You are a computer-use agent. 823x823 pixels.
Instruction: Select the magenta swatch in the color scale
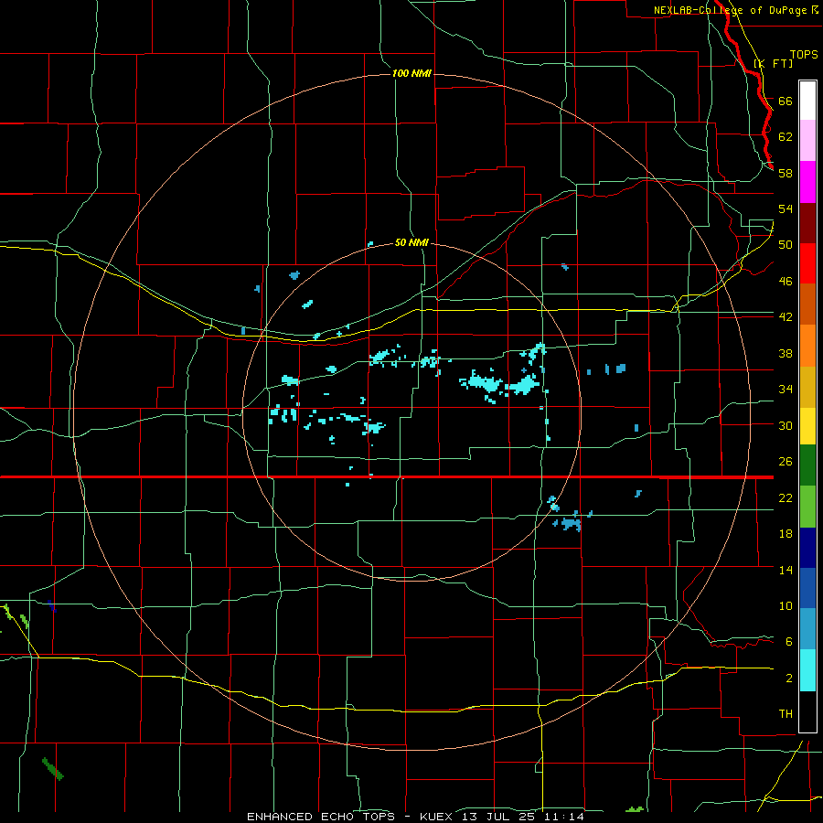tap(807, 182)
